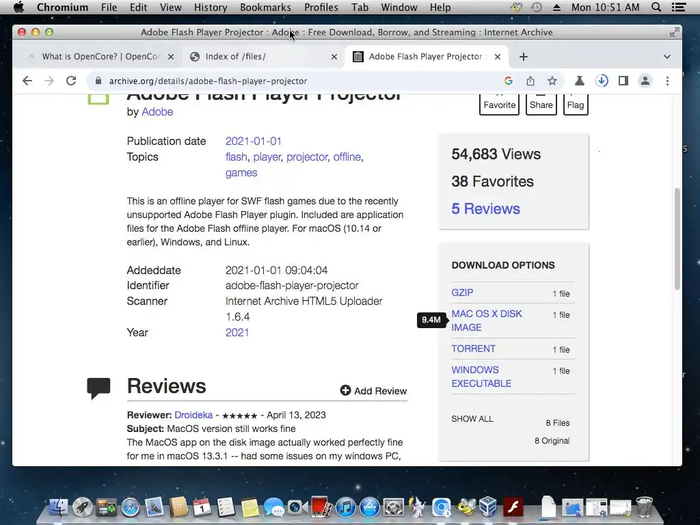Image resolution: width=700 pixels, height=525 pixels.
Task: Open the Trash in the dock
Action: point(644,507)
